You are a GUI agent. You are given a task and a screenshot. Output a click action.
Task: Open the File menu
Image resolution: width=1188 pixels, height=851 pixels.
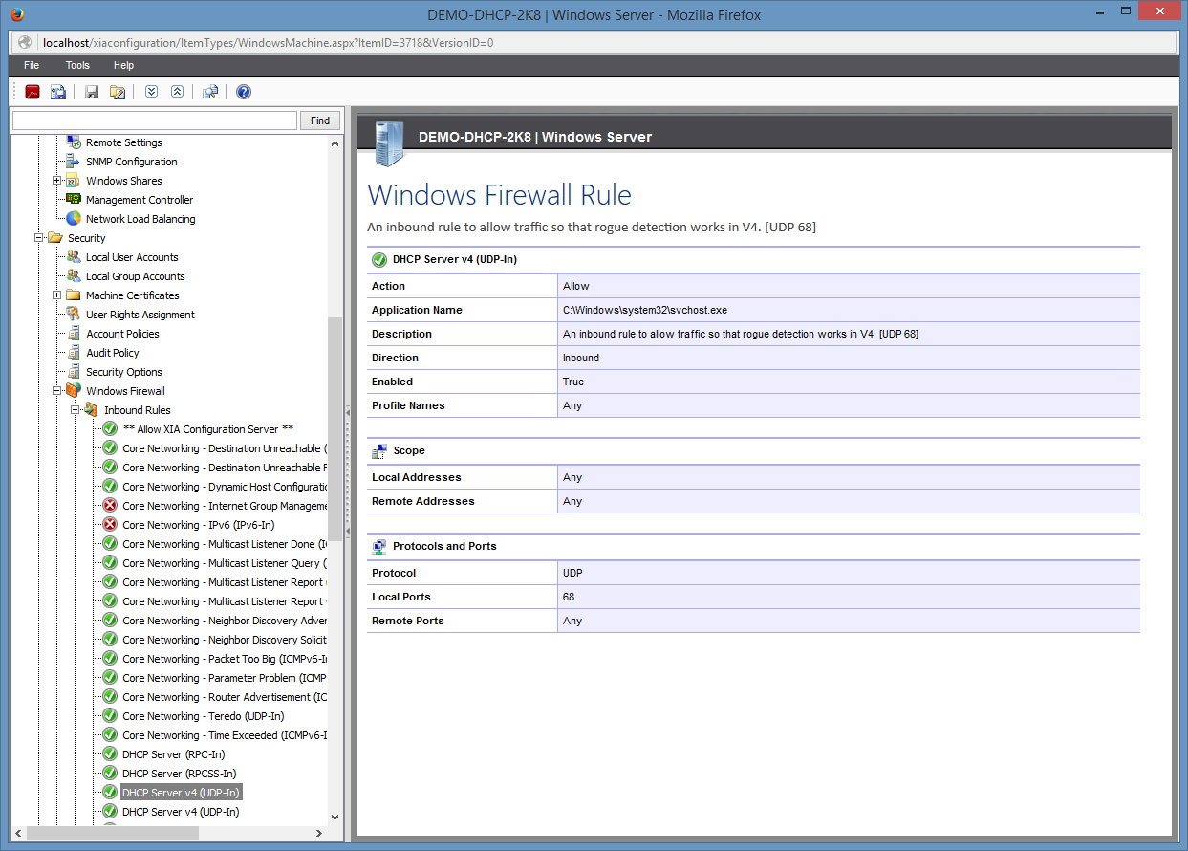[32, 65]
